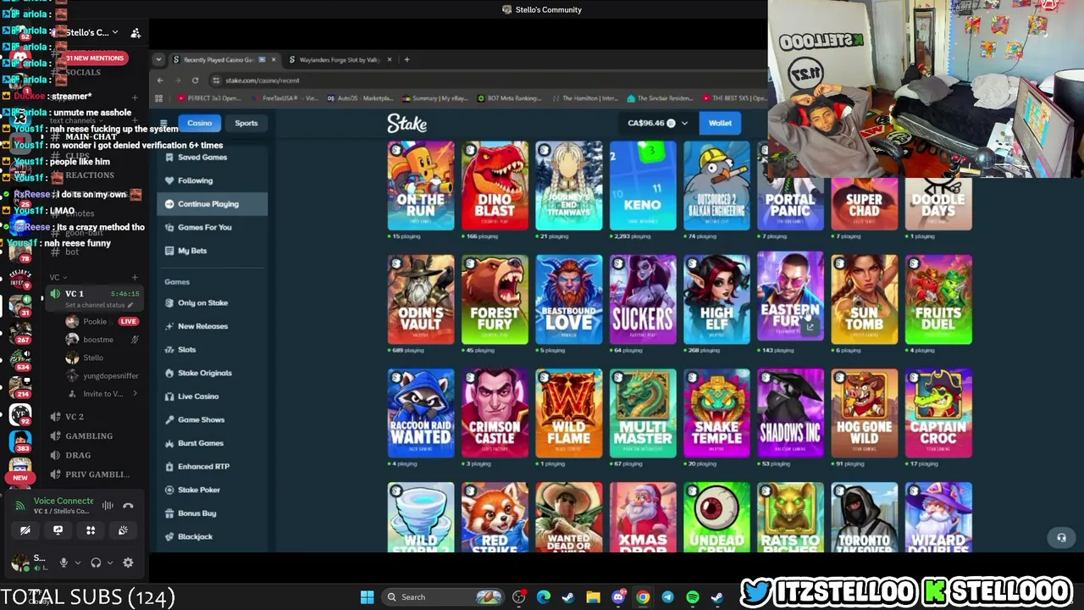Viewport: 1084px width, 610px height.
Task: Deafen Discord headphones
Action: click(x=96, y=563)
